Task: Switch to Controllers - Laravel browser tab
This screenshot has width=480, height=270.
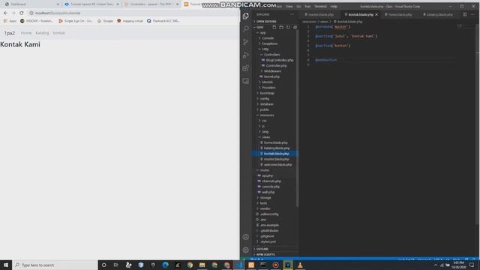Action: coord(151,4)
